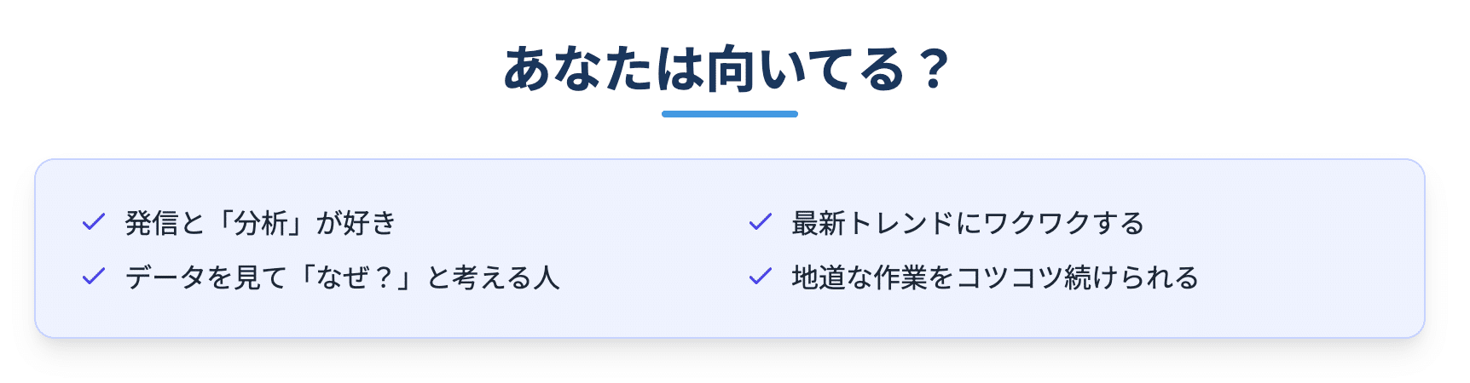
Task: Click the word データ in the checklist
Action: [x=165, y=277]
